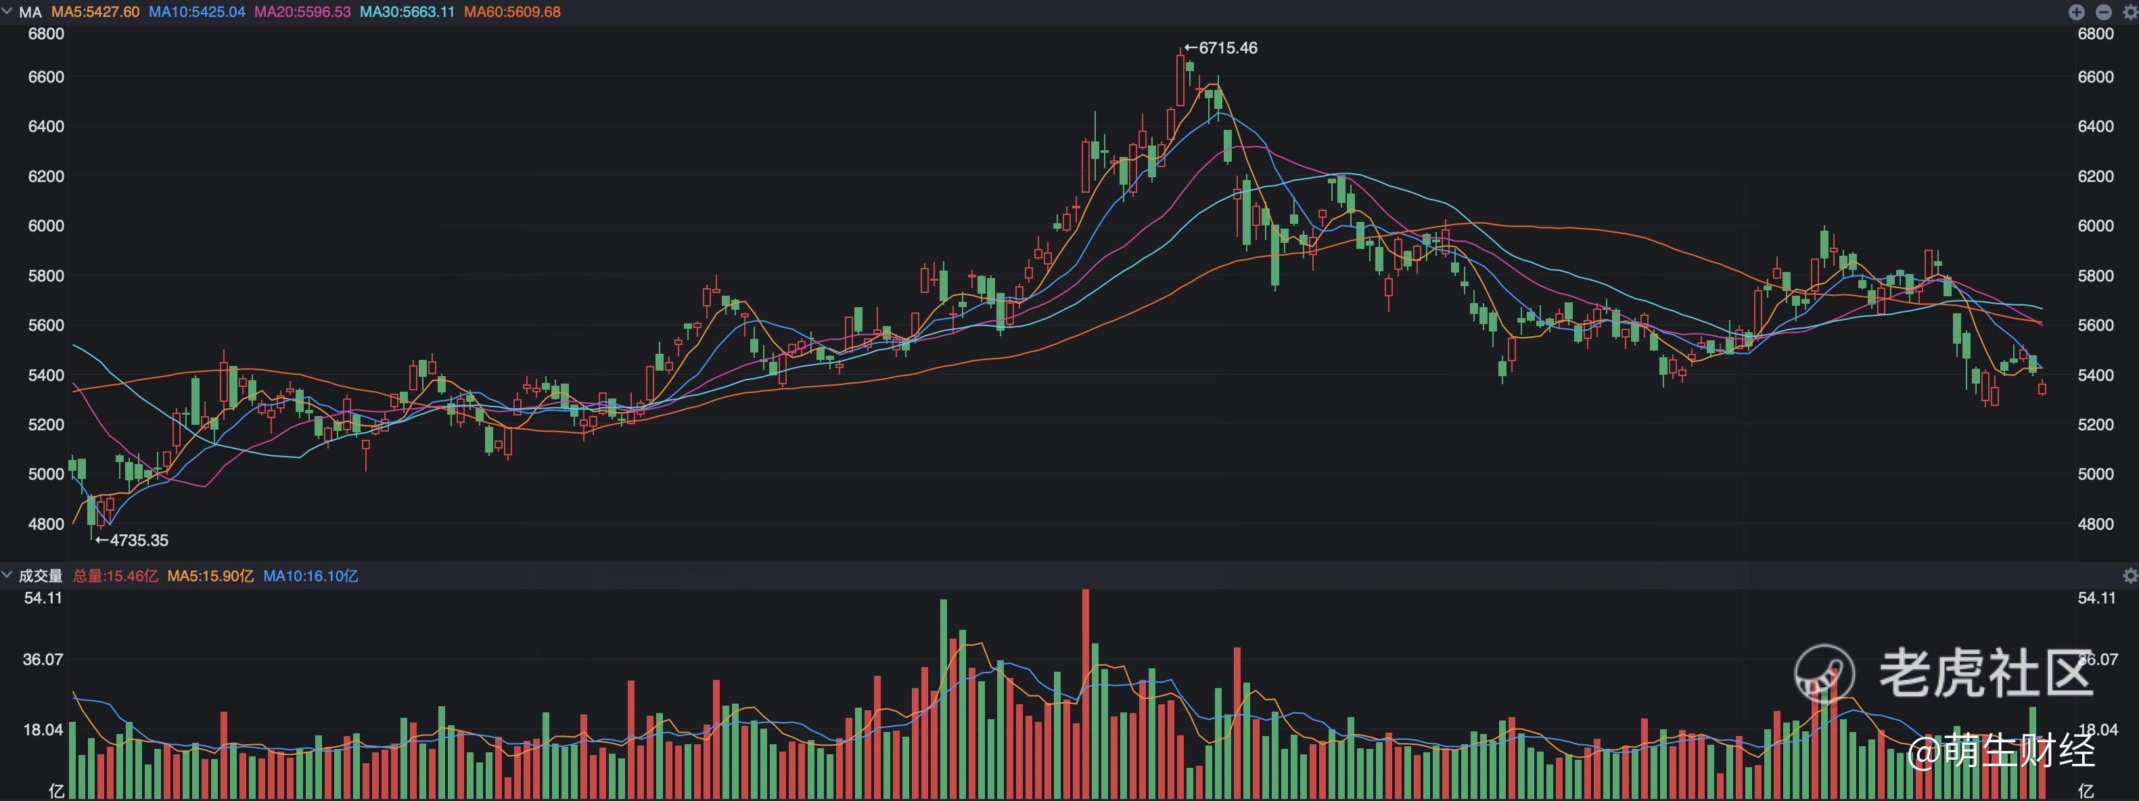
Task: Select the MA20:5596.53 legend label
Action: [x=302, y=12]
